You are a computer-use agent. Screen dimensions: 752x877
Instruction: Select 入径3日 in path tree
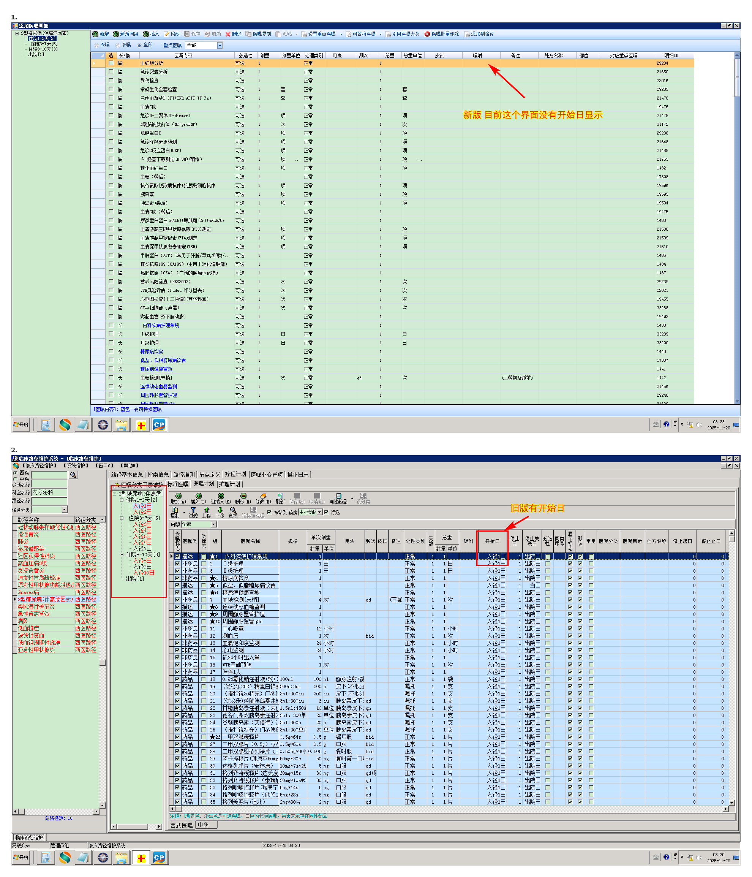point(142,524)
